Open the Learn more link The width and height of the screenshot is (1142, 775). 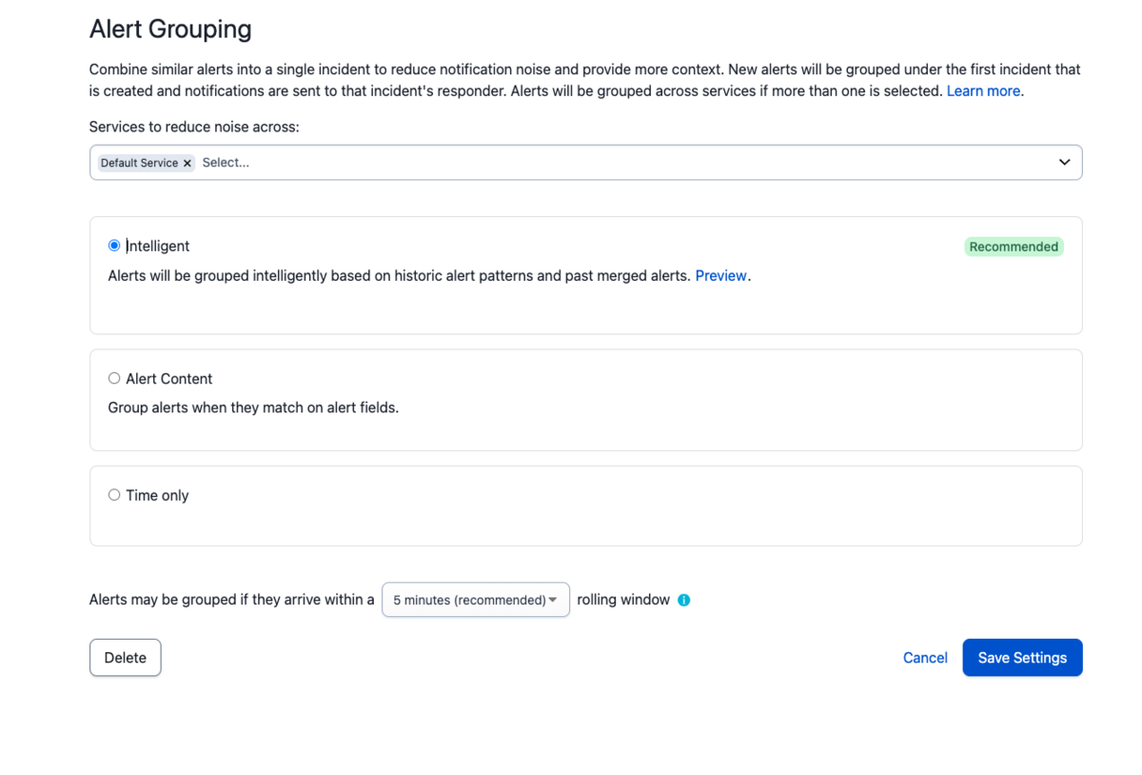pos(983,91)
